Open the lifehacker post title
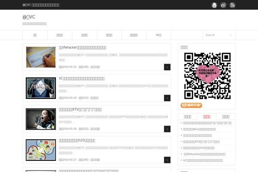Image resolution: width=258 pixels, height=172 pixels. [83, 48]
